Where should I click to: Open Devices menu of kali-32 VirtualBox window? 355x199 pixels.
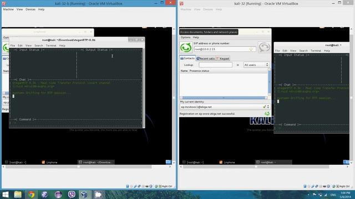pyautogui.click(x=208, y=9)
